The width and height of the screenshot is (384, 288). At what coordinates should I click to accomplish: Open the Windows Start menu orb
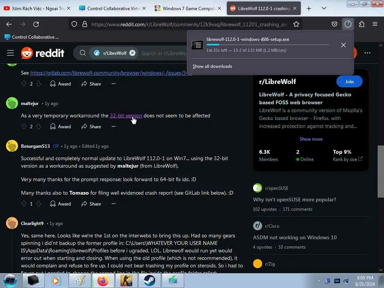(x=10, y=280)
